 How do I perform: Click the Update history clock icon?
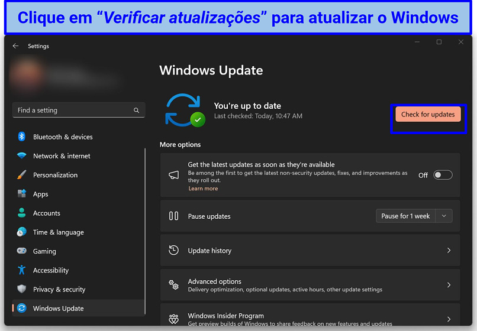(x=174, y=250)
